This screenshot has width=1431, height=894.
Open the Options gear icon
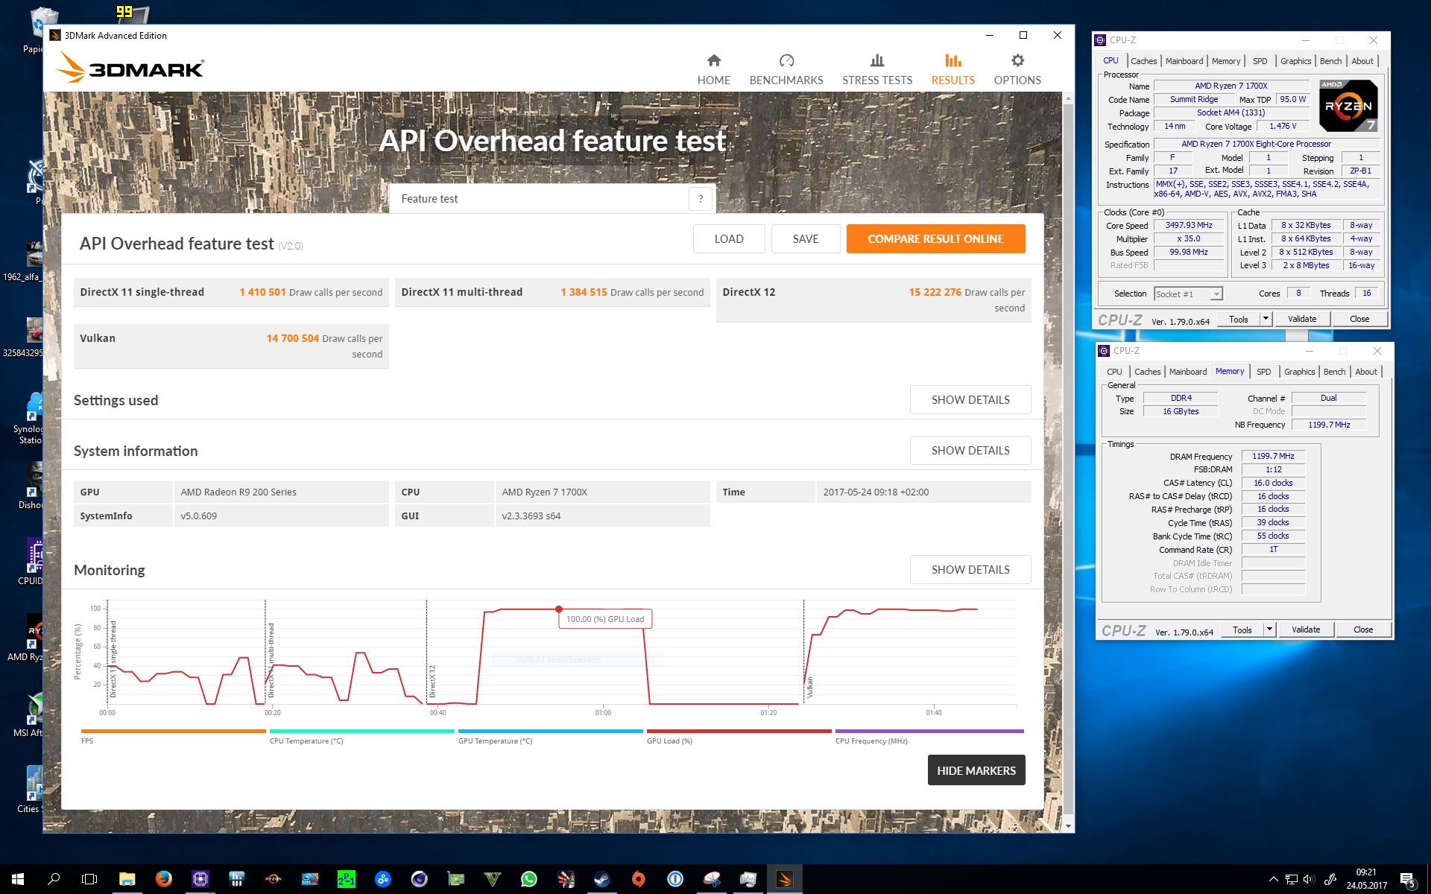(1017, 61)
